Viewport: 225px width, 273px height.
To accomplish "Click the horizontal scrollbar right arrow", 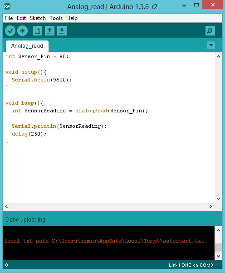I will [x=211, y=206].
